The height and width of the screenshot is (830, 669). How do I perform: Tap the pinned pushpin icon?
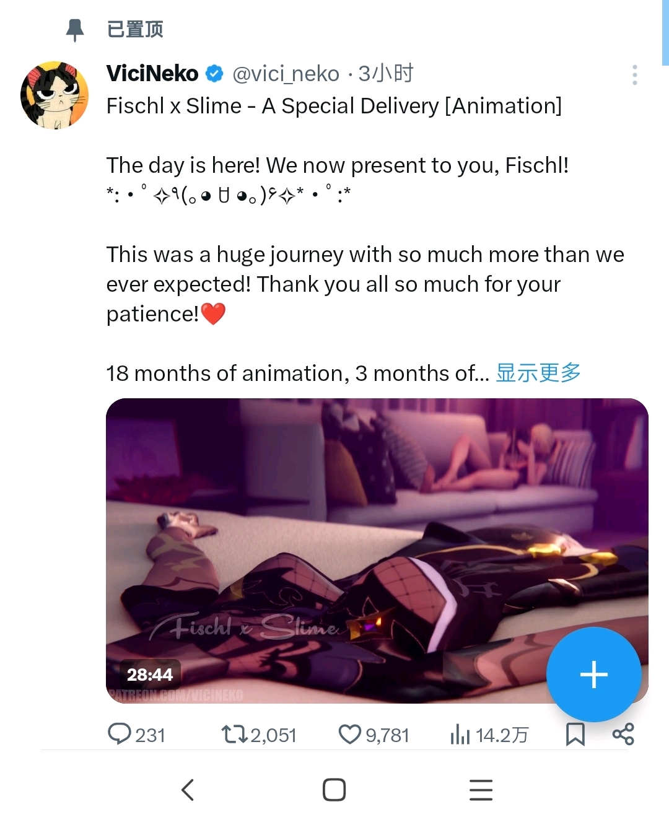click(x=75, y=29)
